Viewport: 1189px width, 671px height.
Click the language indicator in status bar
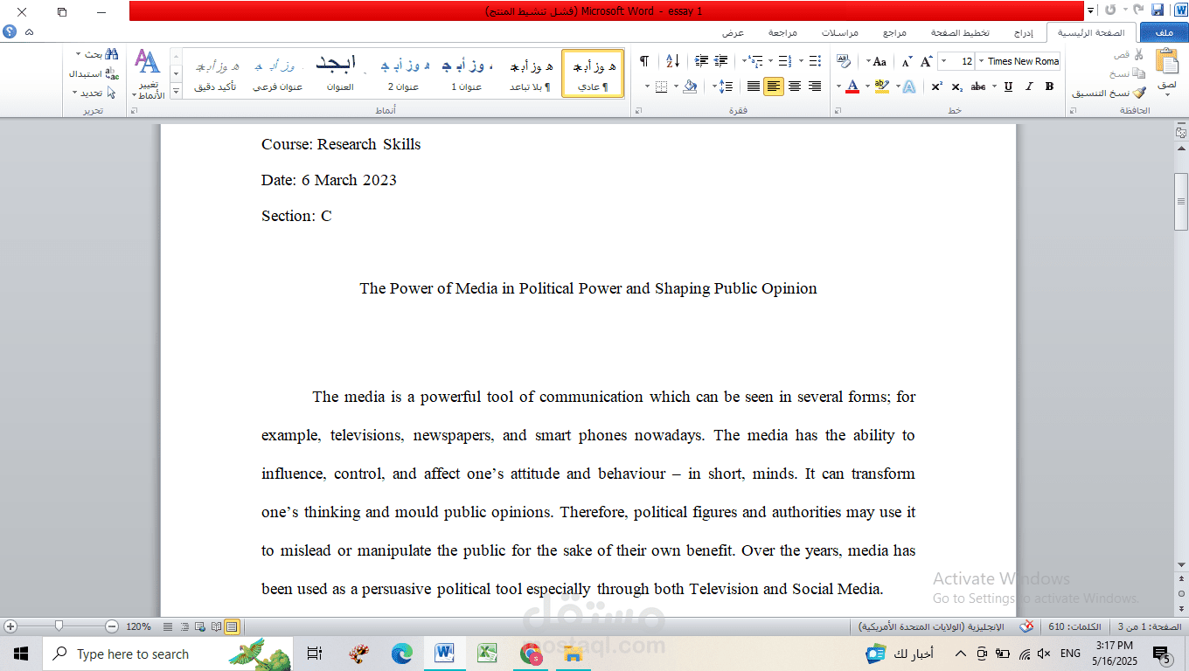click(x=931, y=626)
